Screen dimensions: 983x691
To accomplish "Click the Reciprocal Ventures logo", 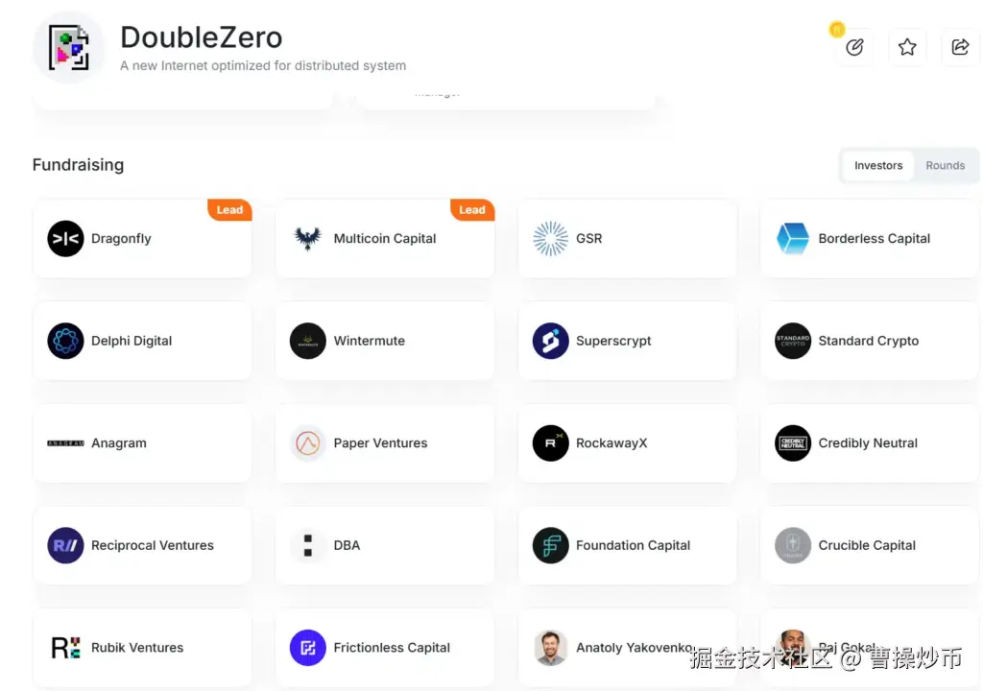I will tap(66, 545).
